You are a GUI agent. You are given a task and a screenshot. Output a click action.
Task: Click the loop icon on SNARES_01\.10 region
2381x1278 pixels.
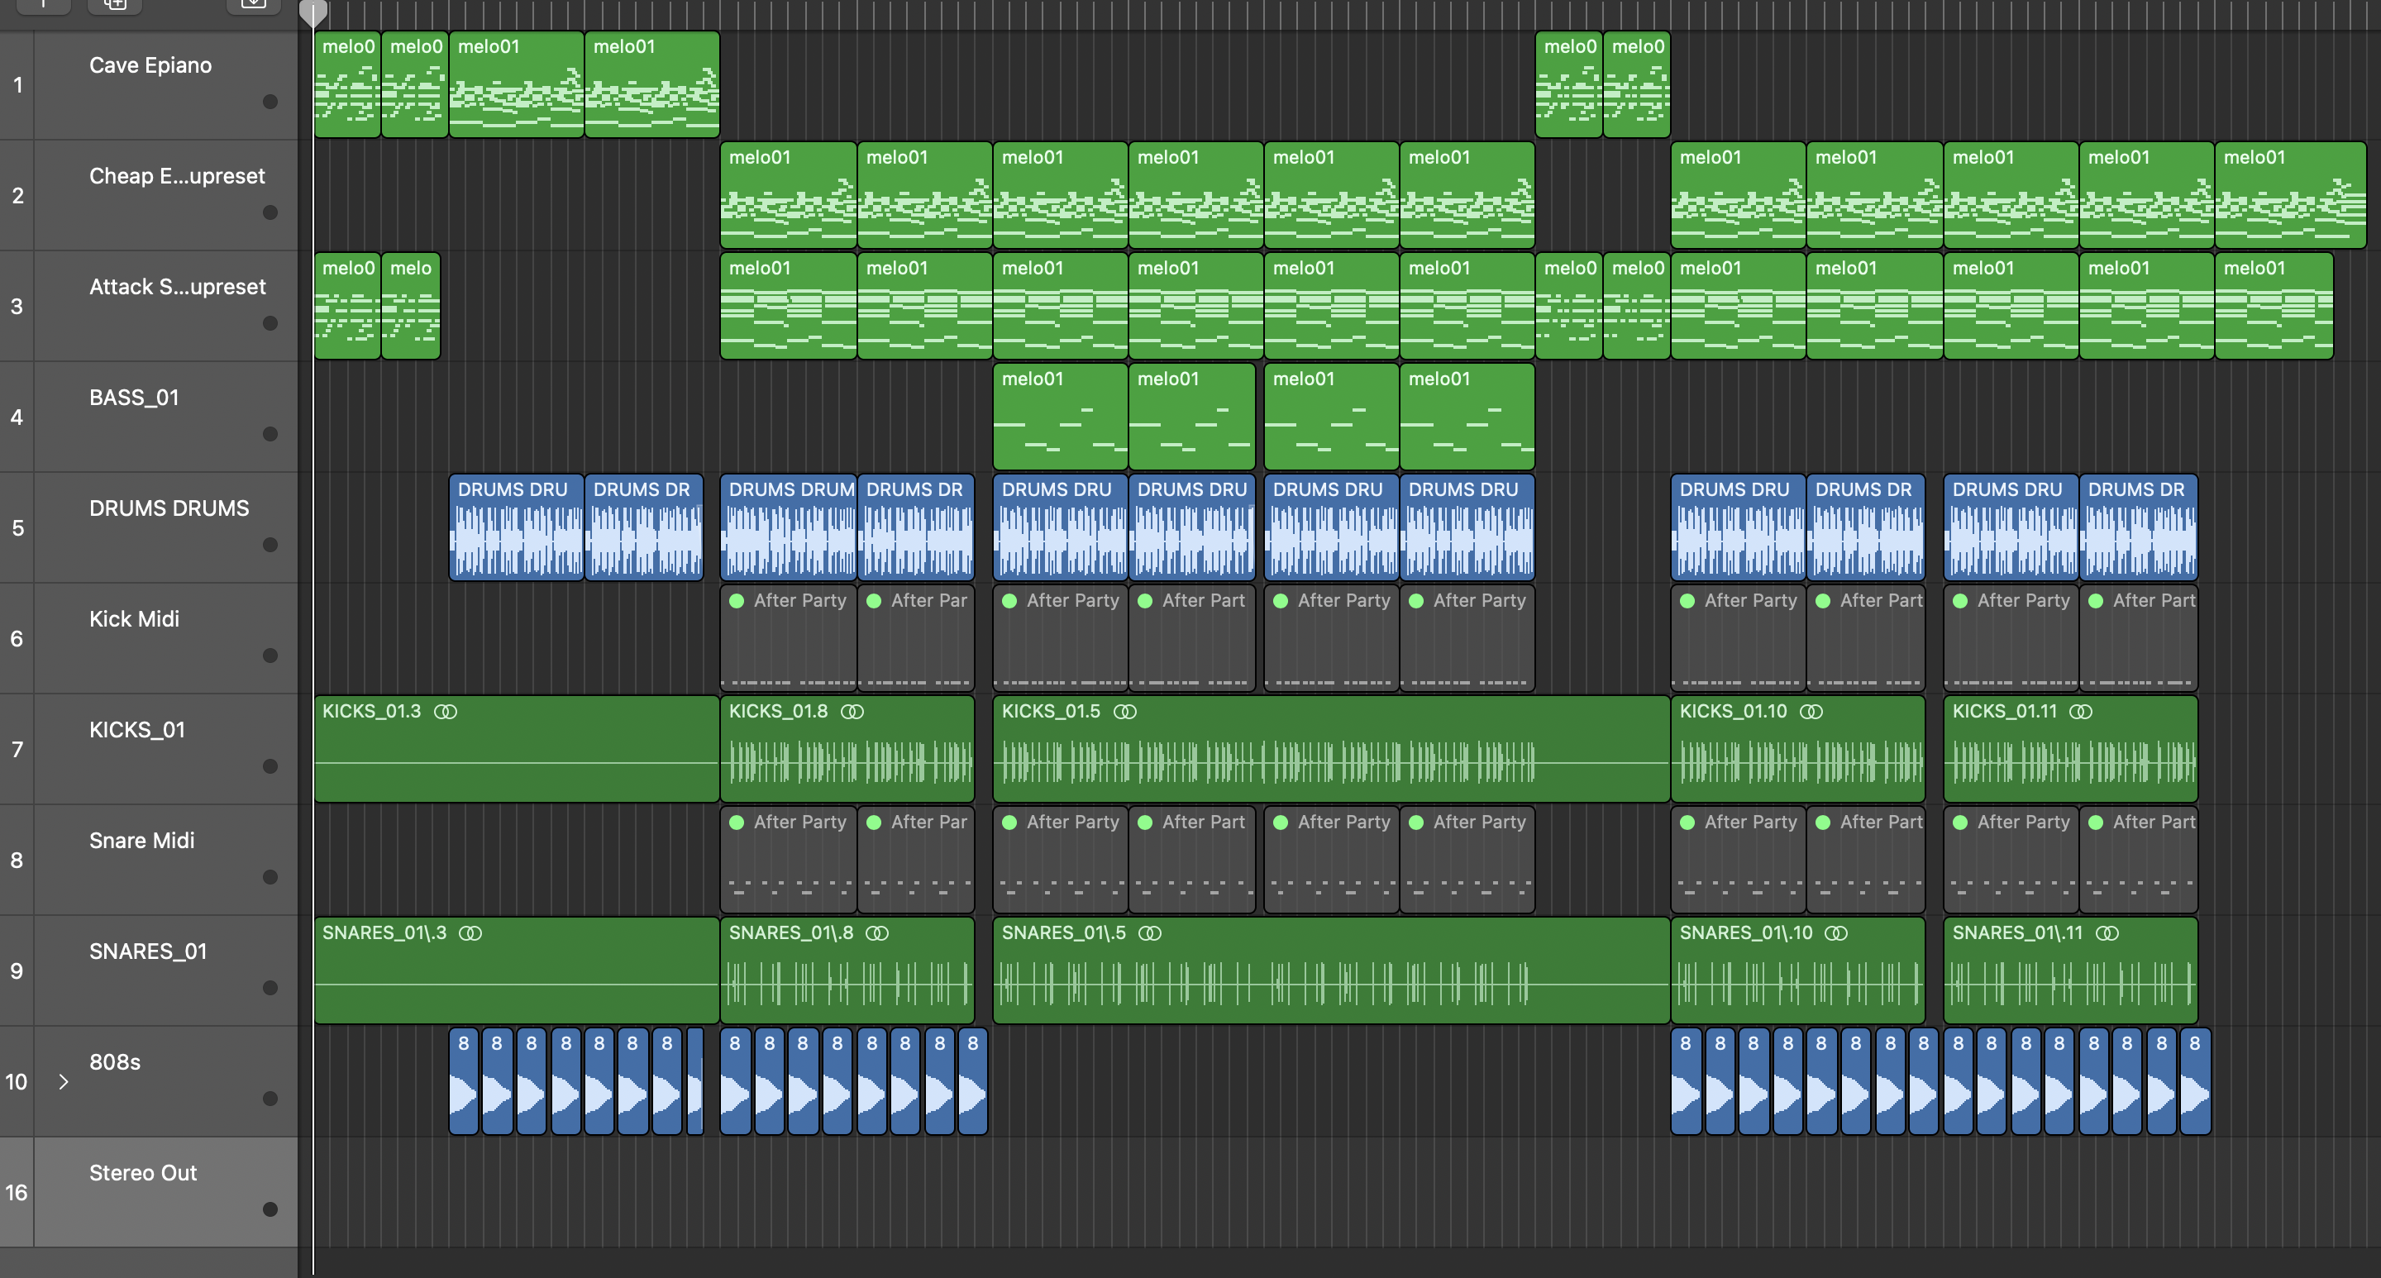point(1836,933)
